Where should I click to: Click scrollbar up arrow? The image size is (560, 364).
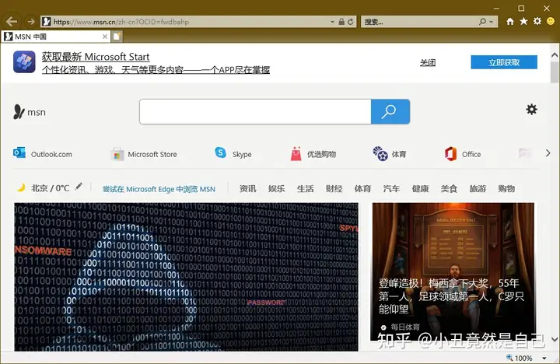[x=555, y=54]
